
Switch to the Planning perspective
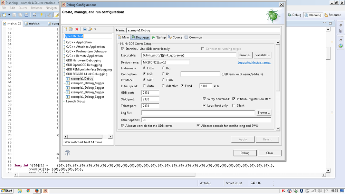point(313,15)
